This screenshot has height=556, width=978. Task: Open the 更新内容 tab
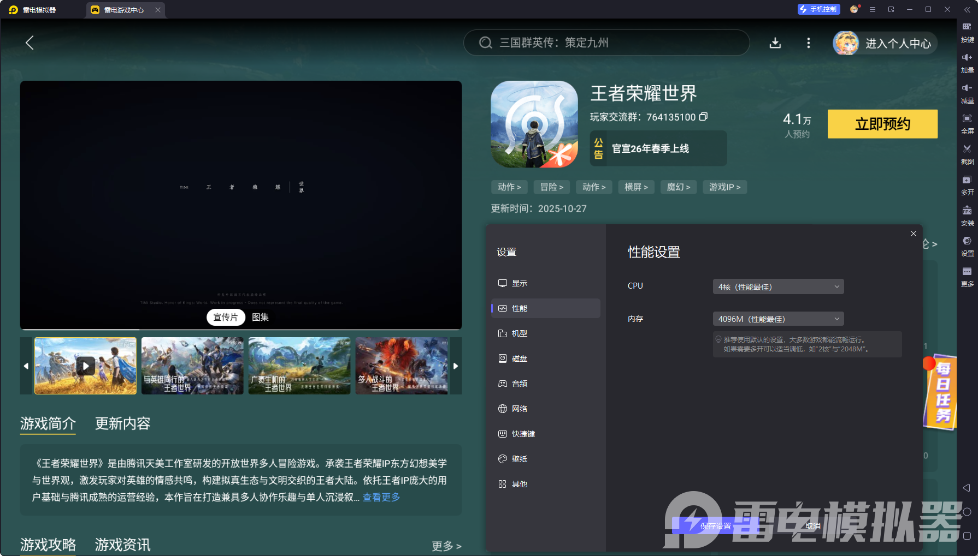click(122, 423)
